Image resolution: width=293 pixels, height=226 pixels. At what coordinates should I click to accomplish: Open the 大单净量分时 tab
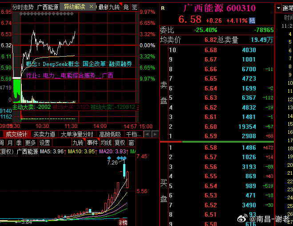(77, 134)
